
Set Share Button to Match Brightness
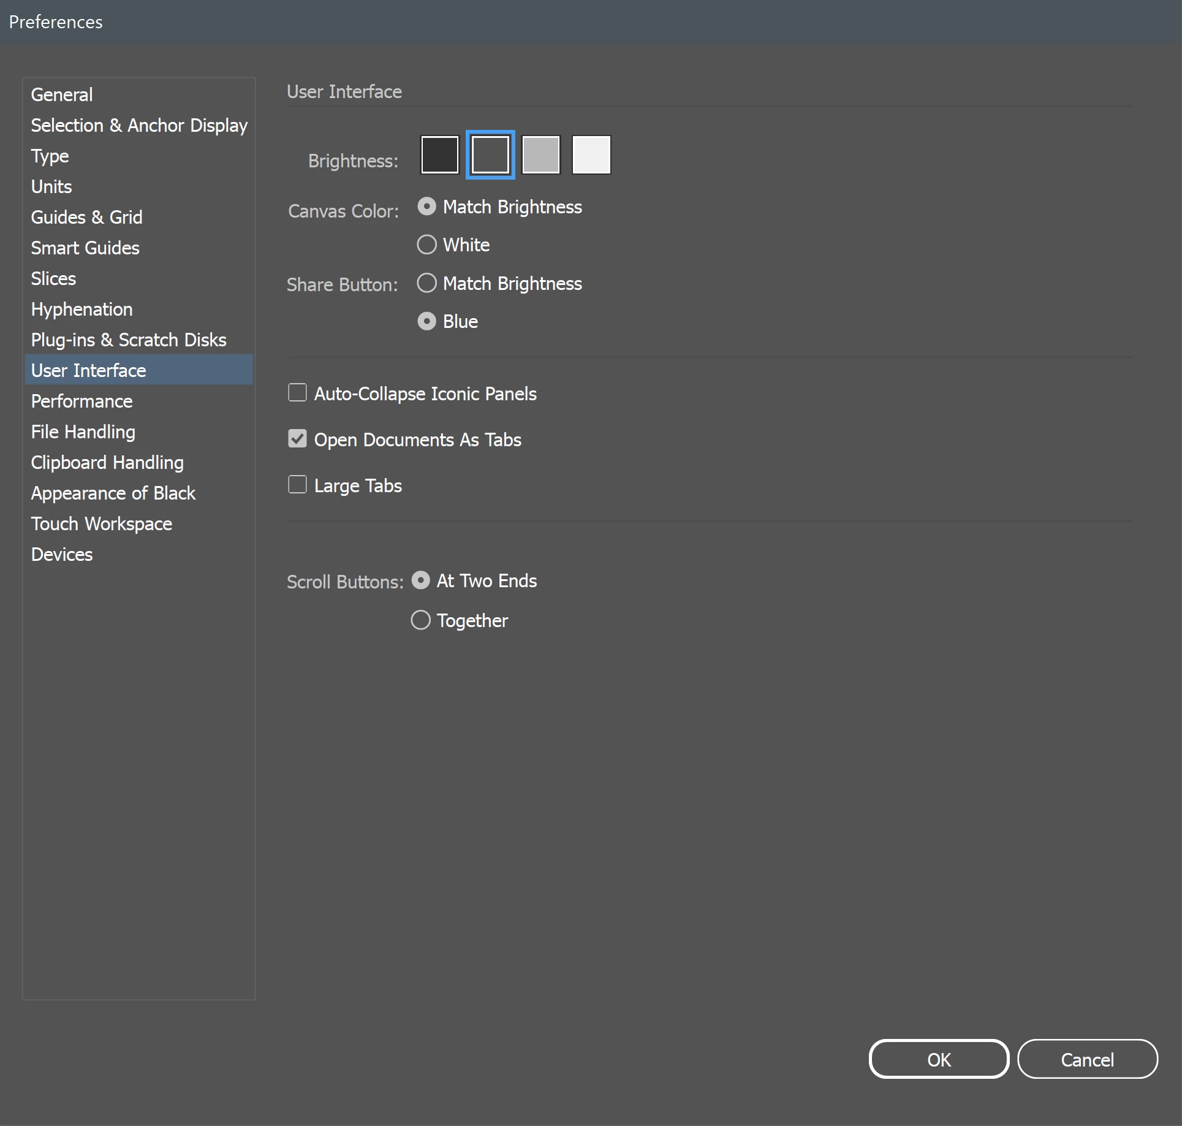[x=426, y=283]
